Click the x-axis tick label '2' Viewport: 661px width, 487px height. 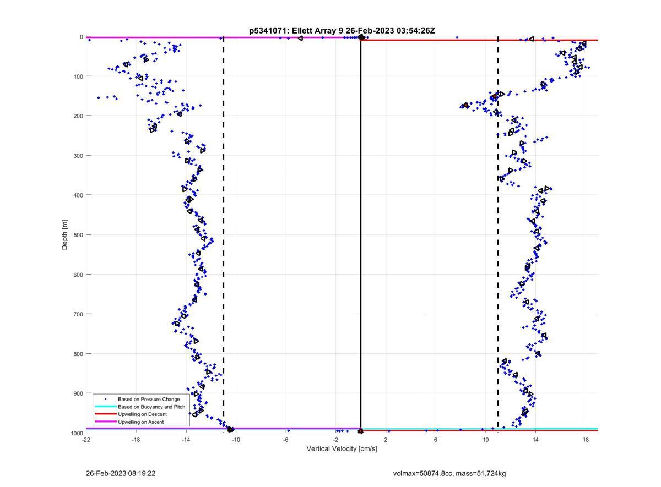(x=386, y=440)
